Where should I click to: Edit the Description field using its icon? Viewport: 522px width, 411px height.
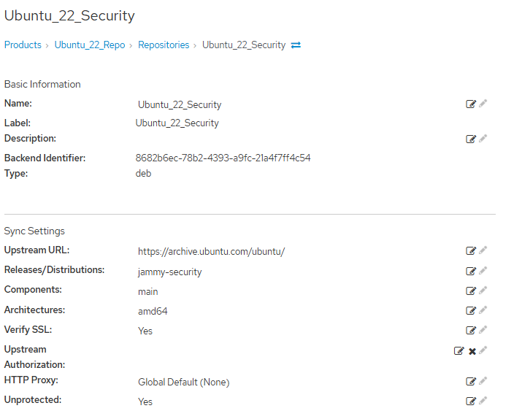click(x=471, y=139)
